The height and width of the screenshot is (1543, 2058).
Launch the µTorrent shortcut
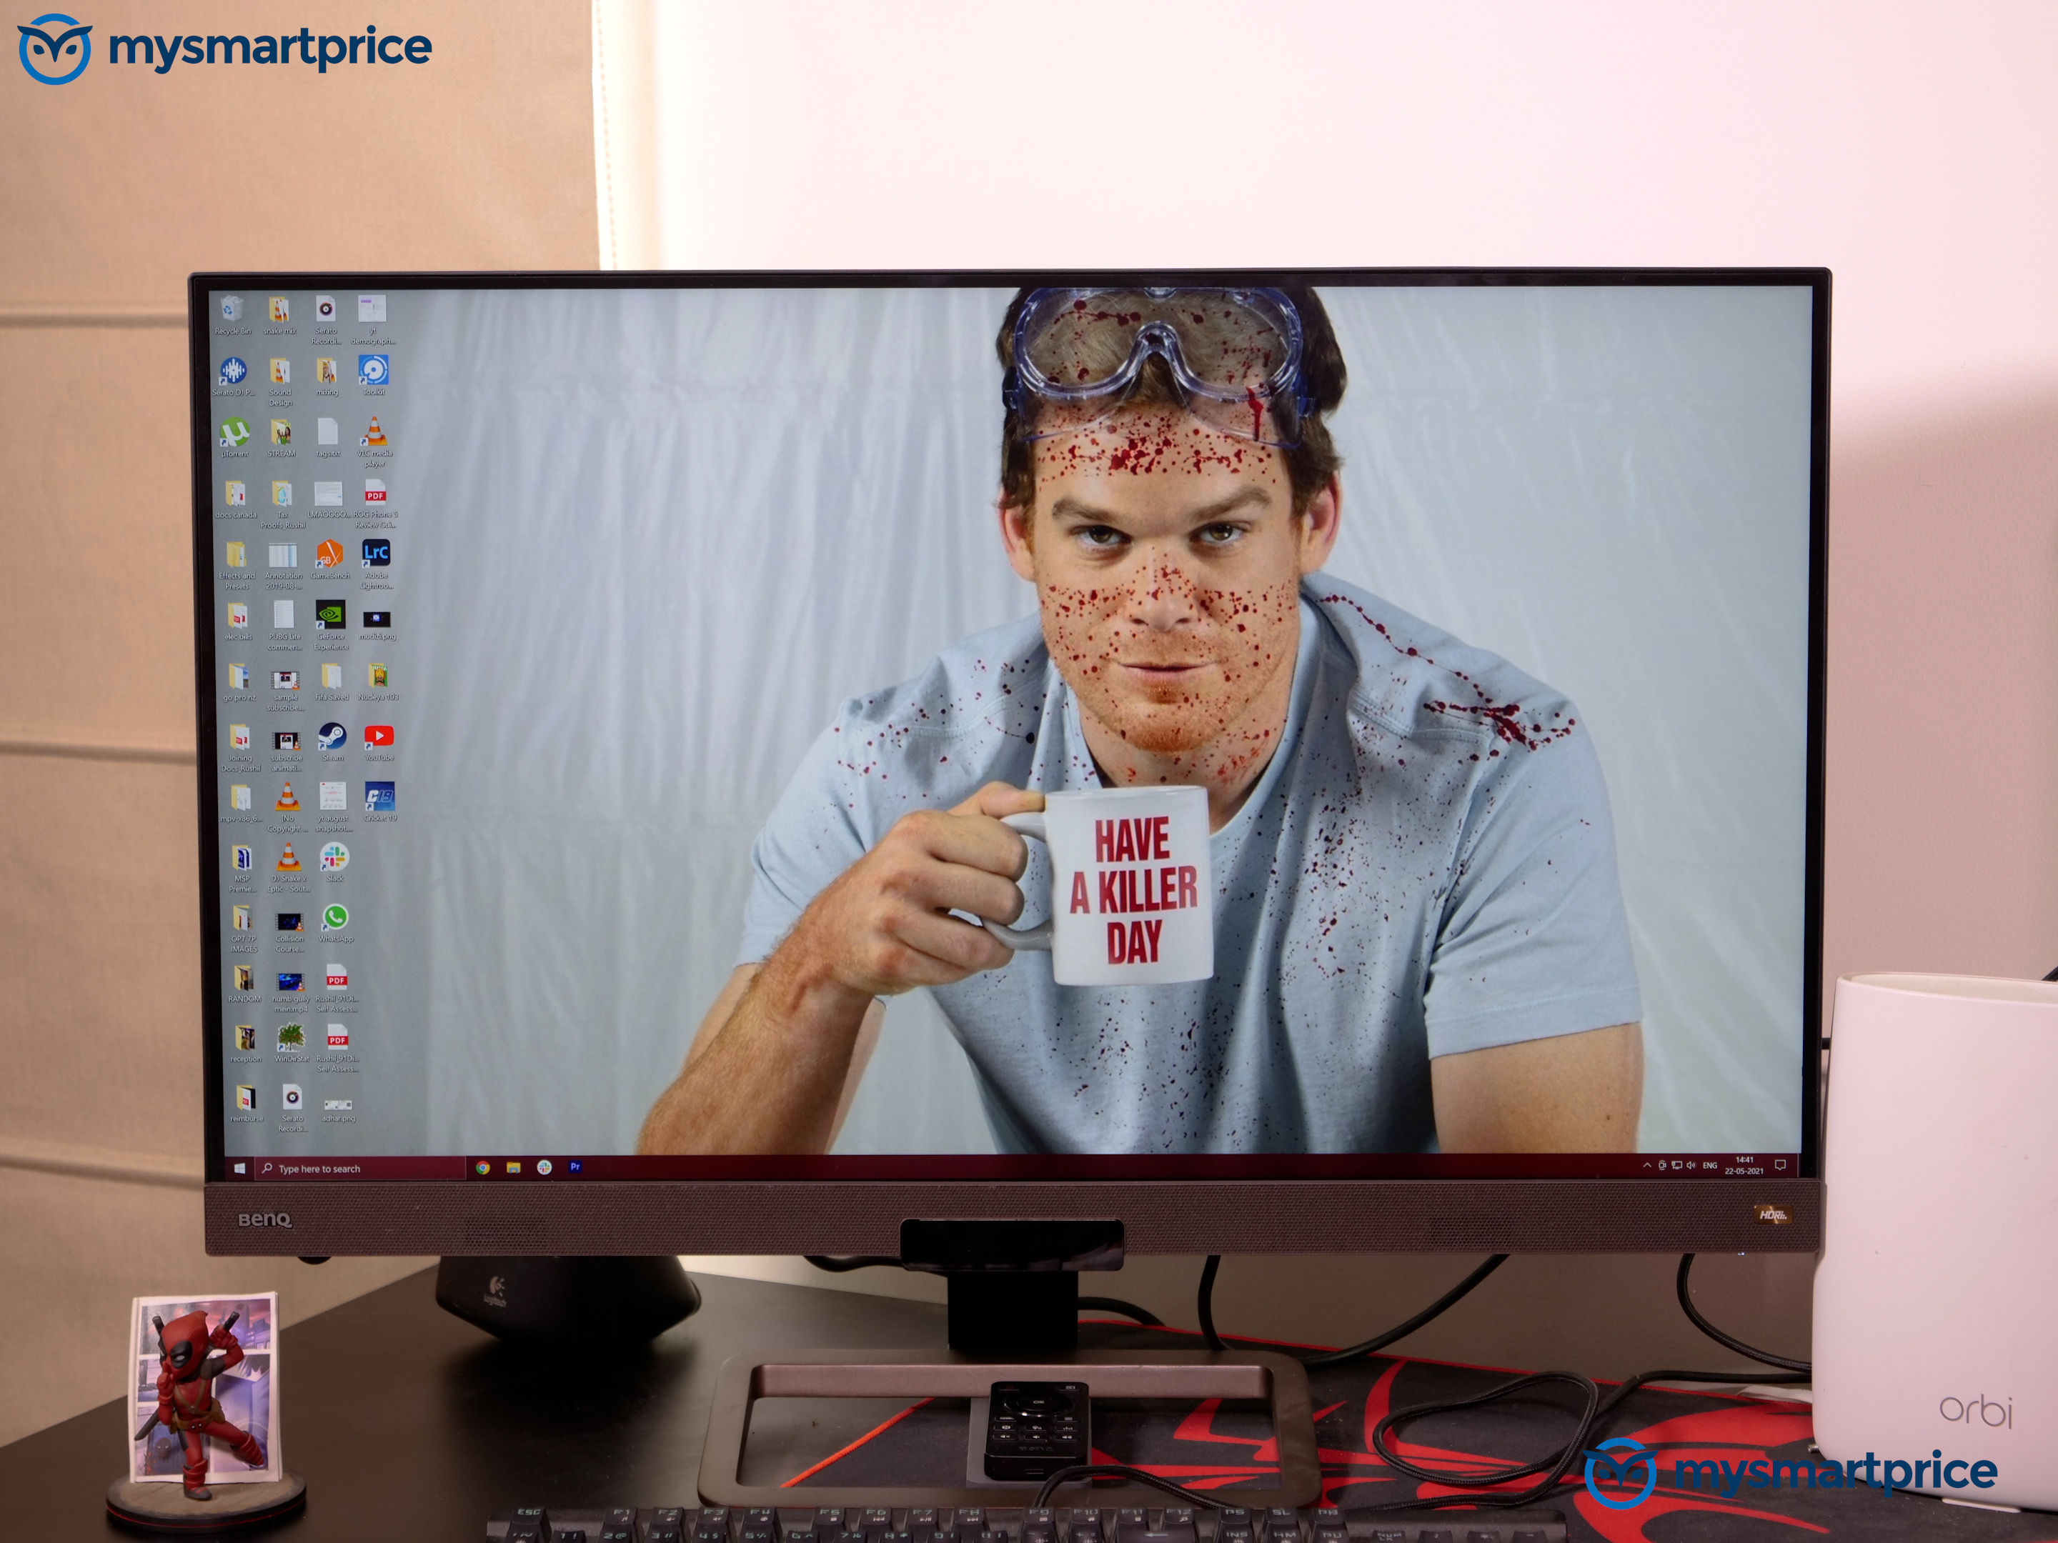[x=234, y=438]
